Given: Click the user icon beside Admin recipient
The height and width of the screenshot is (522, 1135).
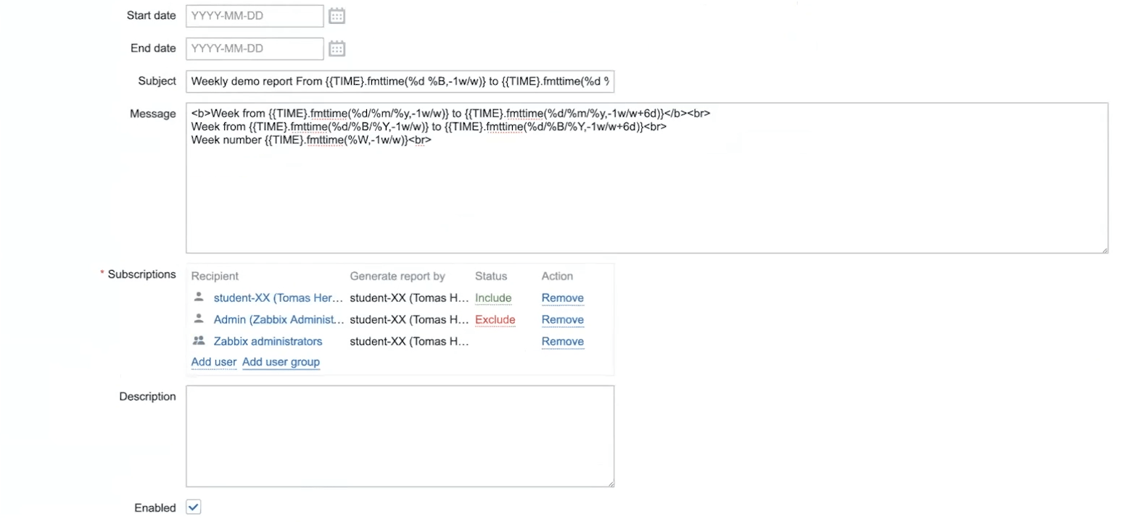Looking at the screenshot, I should (197, 319).
